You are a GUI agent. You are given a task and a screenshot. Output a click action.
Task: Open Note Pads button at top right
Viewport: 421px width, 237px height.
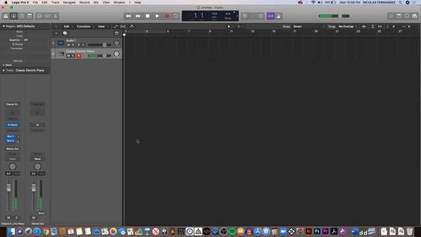[399, 16]
